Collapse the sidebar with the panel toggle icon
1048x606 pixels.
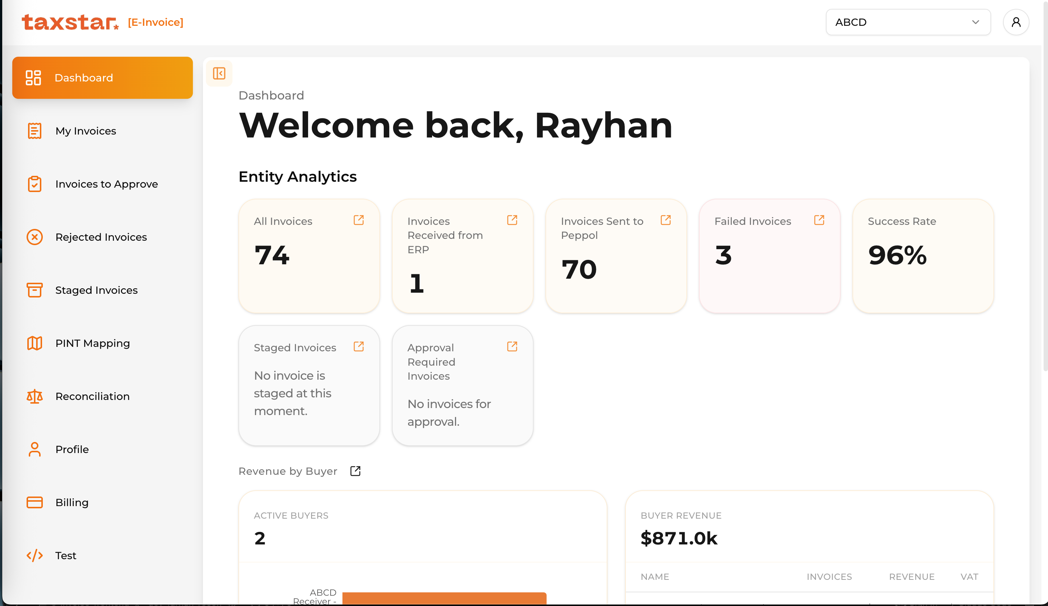(x=219, y=73)
